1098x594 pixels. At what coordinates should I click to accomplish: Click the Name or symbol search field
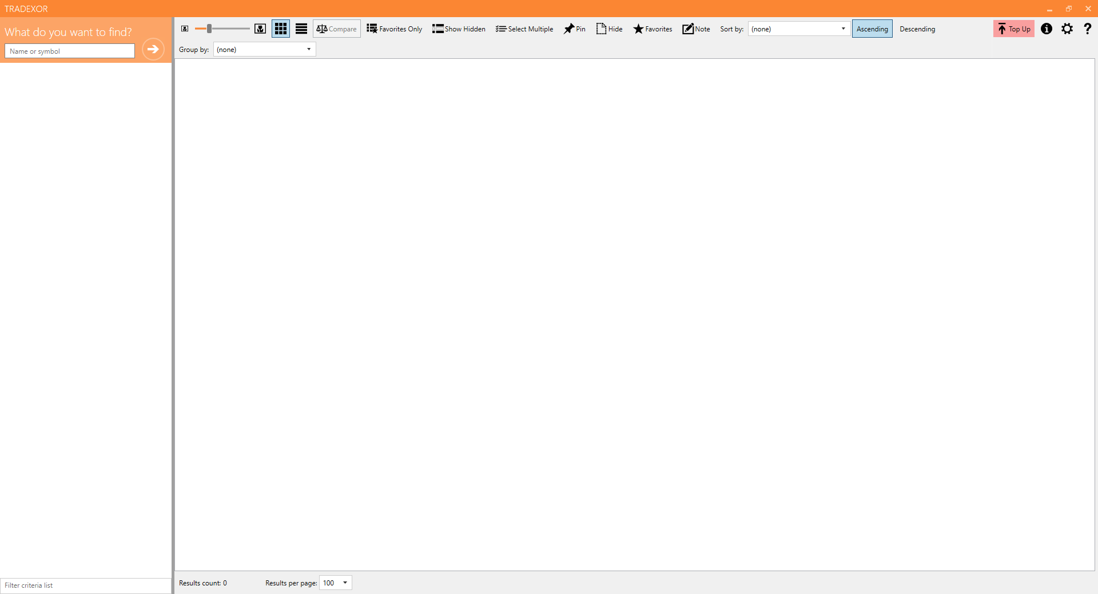point(70,51)
